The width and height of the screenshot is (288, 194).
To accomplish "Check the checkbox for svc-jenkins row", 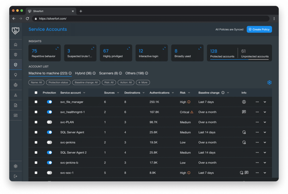I will (36, 142).
